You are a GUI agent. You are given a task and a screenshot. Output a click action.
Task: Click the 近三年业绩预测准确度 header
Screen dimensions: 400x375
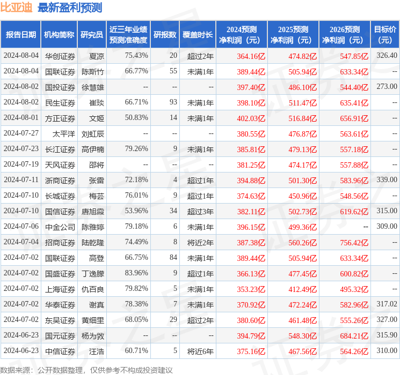(128, 35)
